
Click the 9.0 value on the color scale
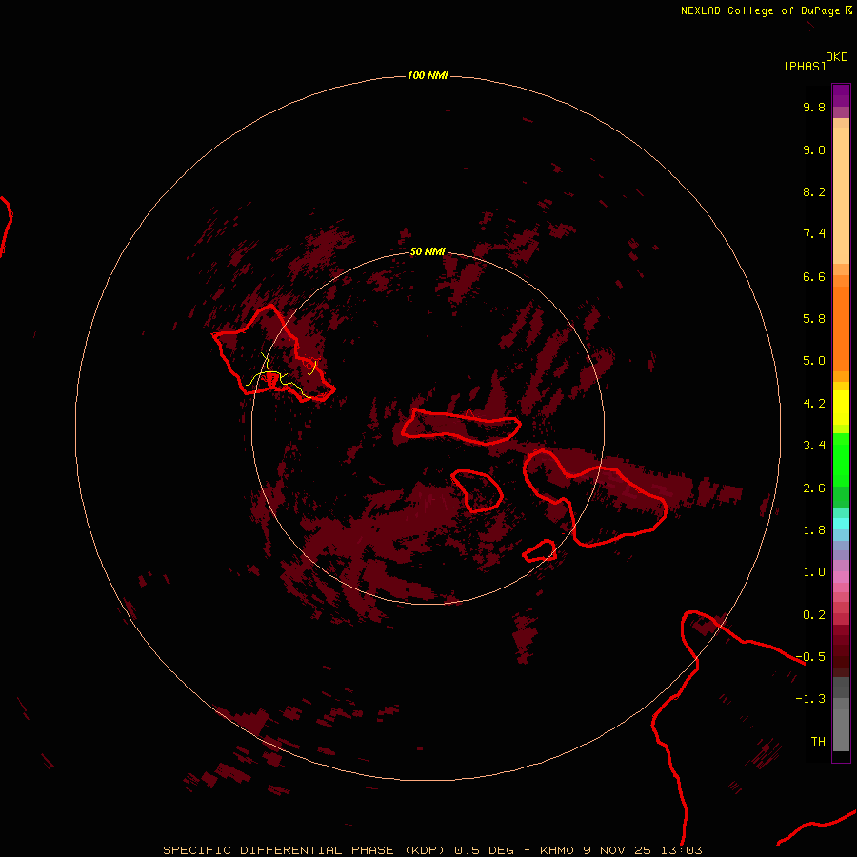pos(814,149)
